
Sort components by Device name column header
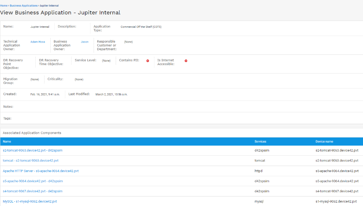pyautogui.click(x=324, y=141)
